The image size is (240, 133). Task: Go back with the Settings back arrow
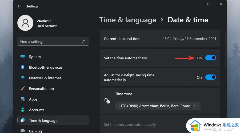click(19, 6)
